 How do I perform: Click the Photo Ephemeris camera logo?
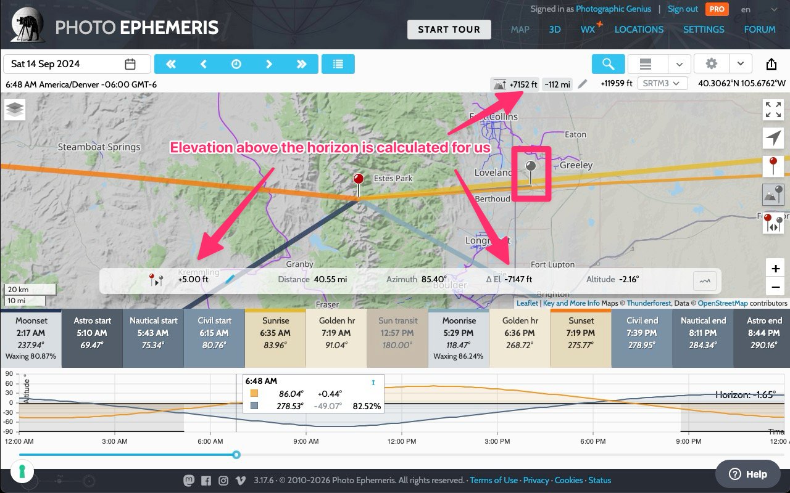click(x=28, y=26)
